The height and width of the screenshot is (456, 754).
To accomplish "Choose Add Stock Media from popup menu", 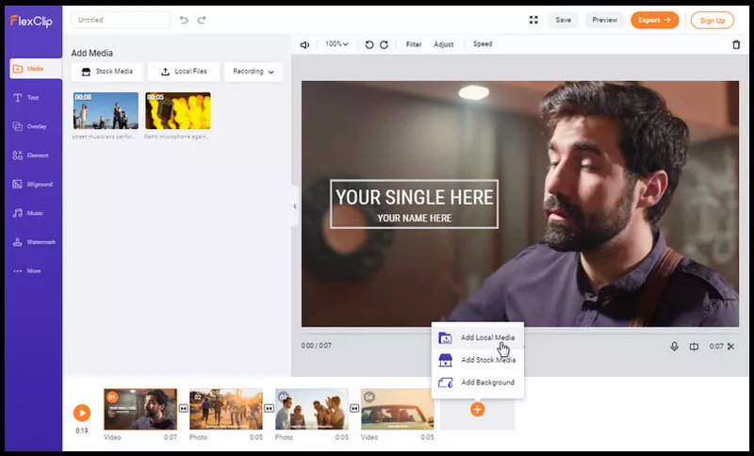I will pyautogui.click(x=478, y=360).
